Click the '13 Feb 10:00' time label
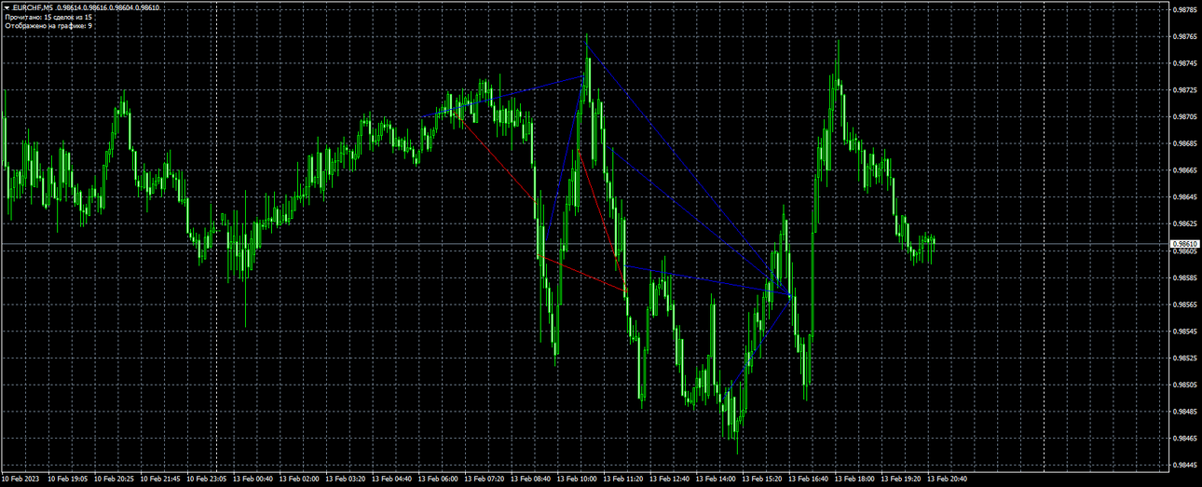This screenshot has width=1202, height=487. click(x=576, y=479)
